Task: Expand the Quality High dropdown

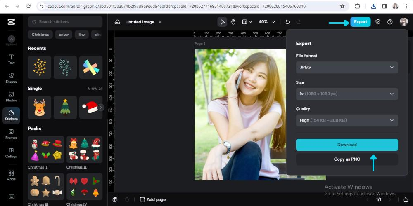Action: [347, 120]
